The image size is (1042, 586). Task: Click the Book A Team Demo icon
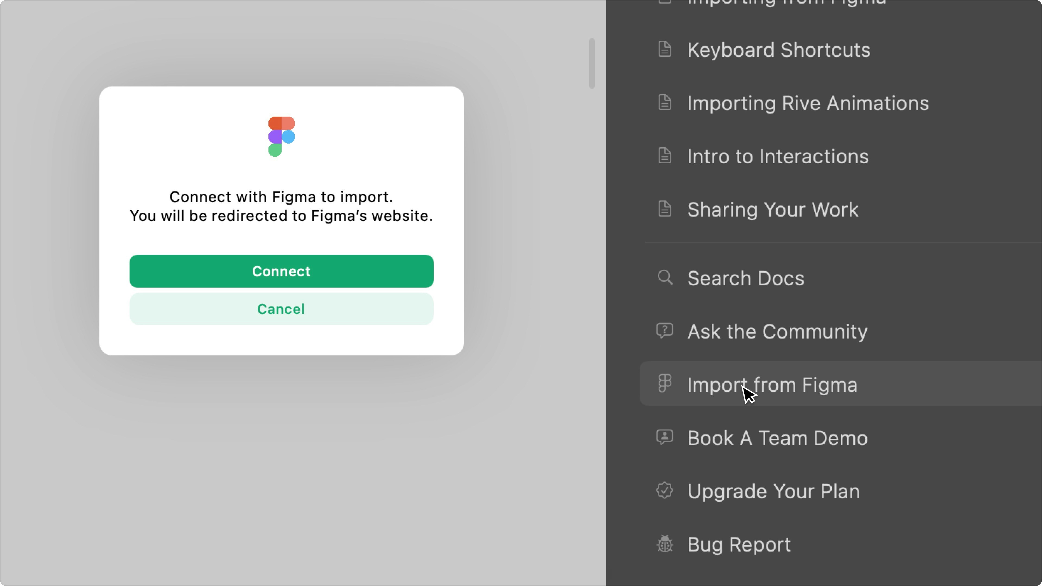coord(665,437)
